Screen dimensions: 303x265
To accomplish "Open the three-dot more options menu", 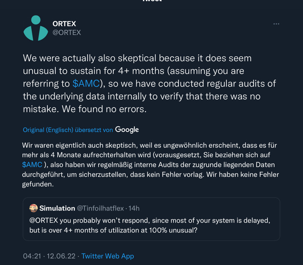I will point(276,24).
